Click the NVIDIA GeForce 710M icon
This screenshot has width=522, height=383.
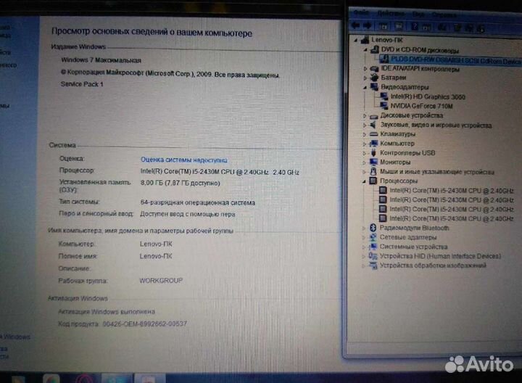pos(384,106)
